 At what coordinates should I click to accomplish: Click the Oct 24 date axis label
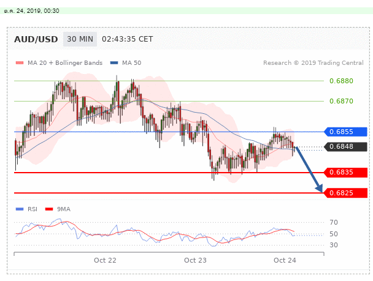click(x=285, y=260)
